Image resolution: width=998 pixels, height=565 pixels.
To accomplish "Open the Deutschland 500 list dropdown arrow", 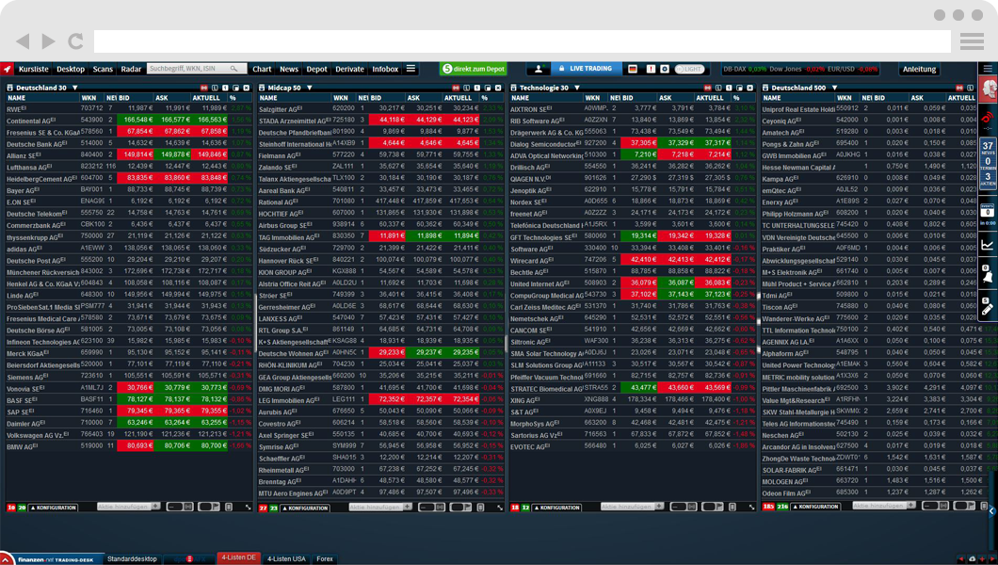I will (x=834, y=88).
